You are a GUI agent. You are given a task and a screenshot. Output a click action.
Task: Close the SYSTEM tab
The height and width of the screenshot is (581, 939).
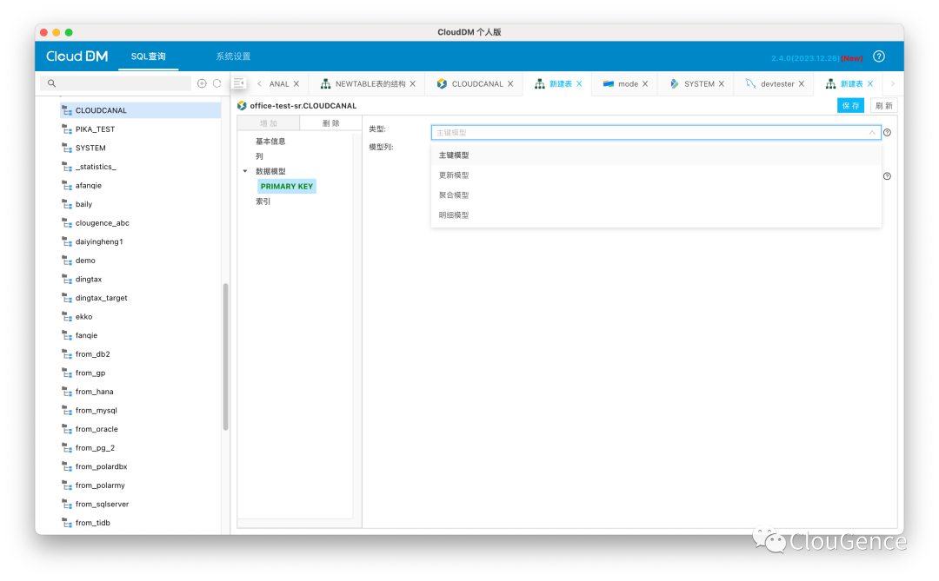tap(722, 83)
